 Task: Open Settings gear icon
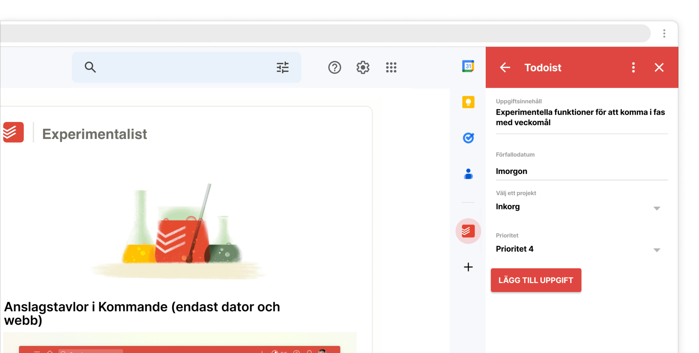click(363, 67)
